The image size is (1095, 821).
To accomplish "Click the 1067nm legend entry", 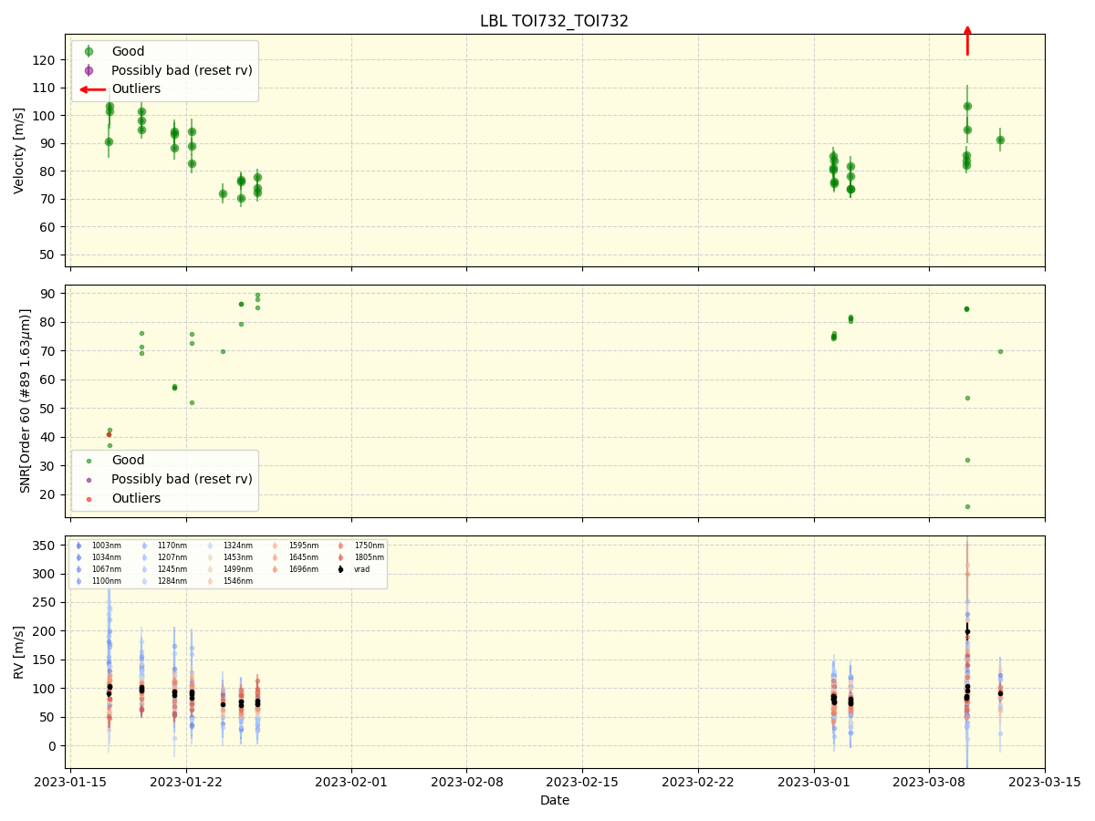I will (x=106, y=569).
